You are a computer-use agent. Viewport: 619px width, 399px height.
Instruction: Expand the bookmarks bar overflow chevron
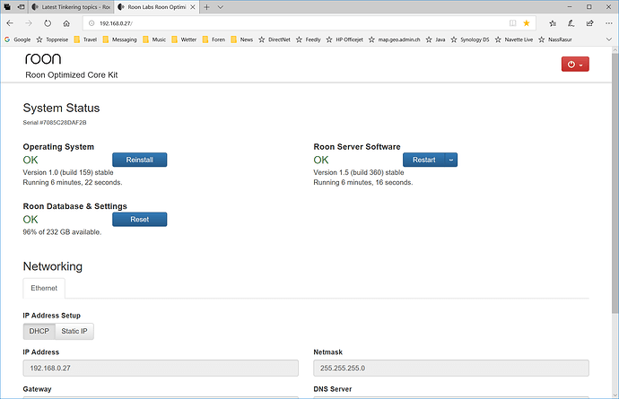tap(609, 39)
